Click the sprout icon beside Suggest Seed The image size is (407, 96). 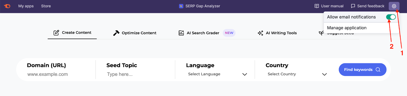coord(321,33)
